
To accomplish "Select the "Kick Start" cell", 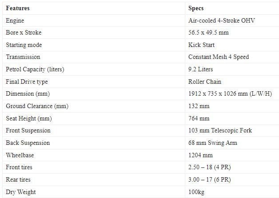I will 201,45.
